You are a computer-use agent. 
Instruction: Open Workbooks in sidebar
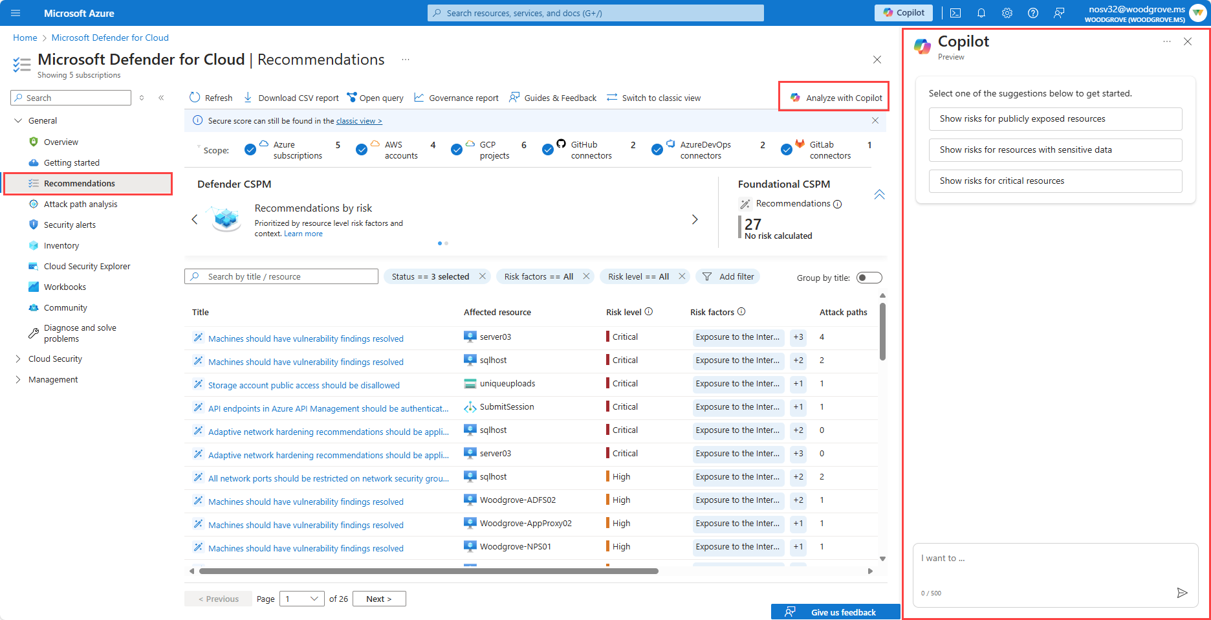coord(65,287)
